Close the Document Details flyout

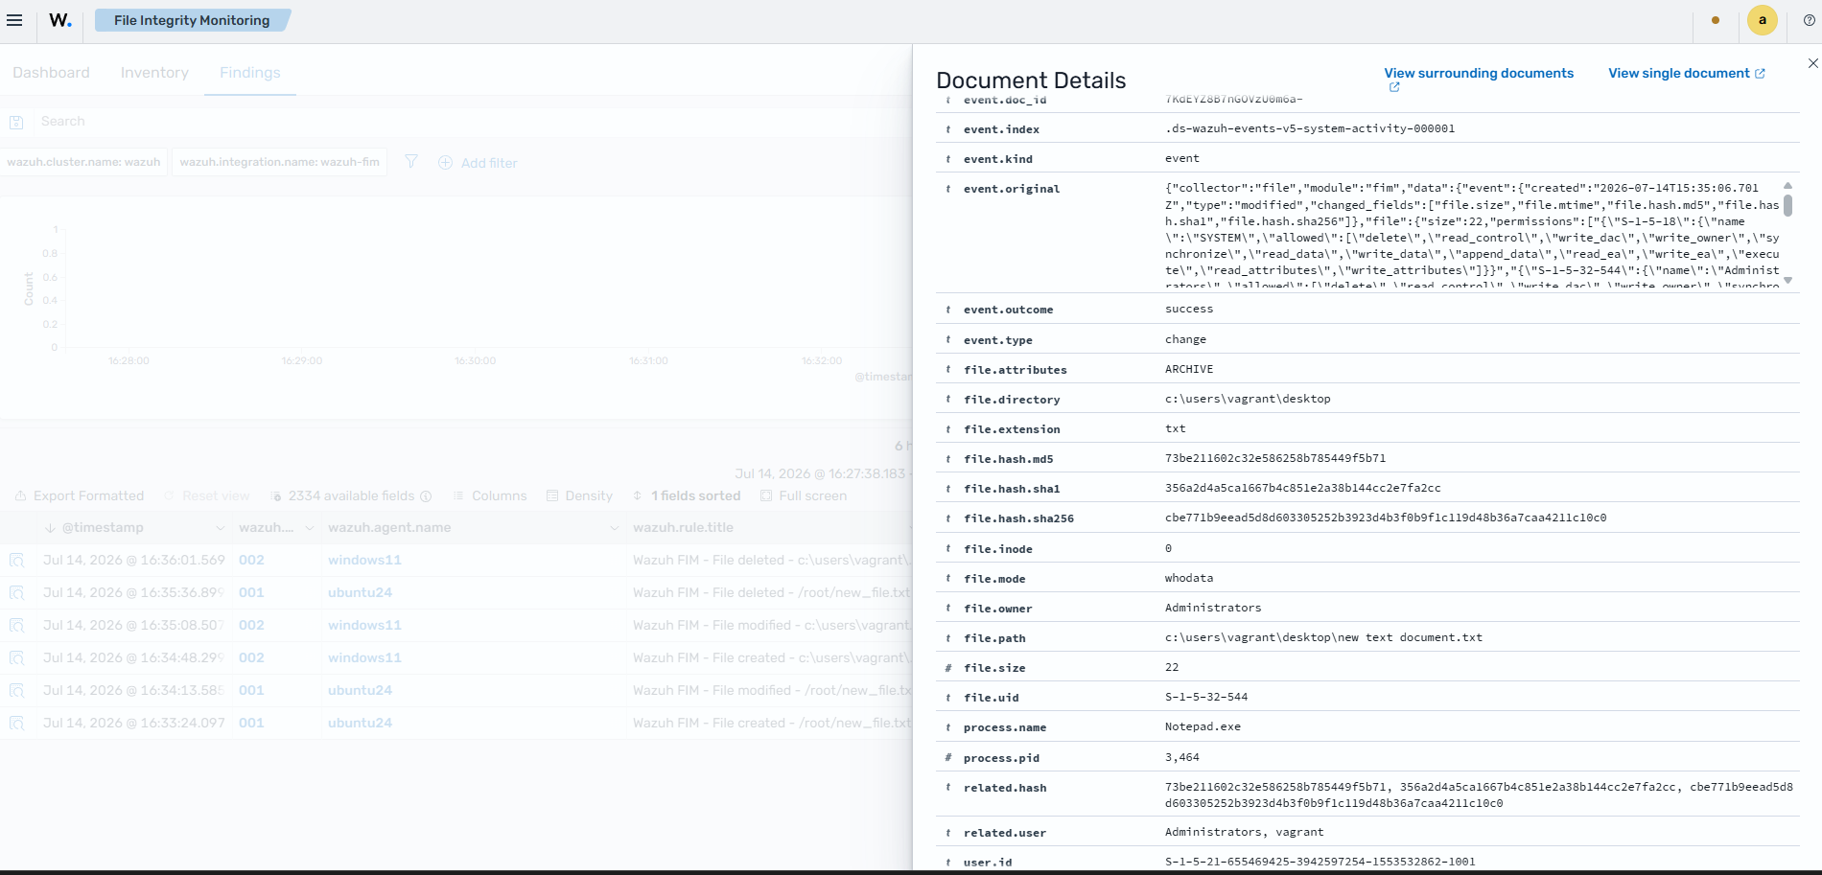[1812, 63]
